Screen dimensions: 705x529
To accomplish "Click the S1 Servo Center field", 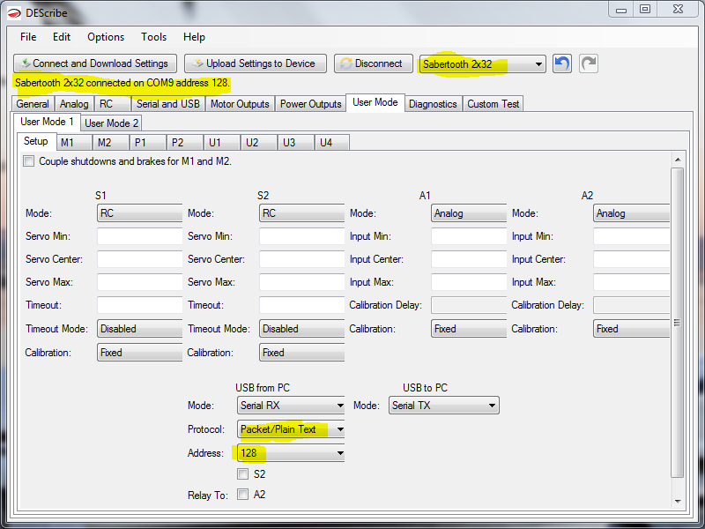I will [140, 259].
